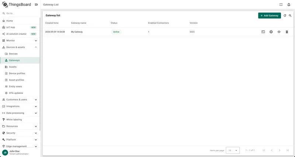Go to last page of results
Viewport: 295px width, 157px height.
[288, 150]
